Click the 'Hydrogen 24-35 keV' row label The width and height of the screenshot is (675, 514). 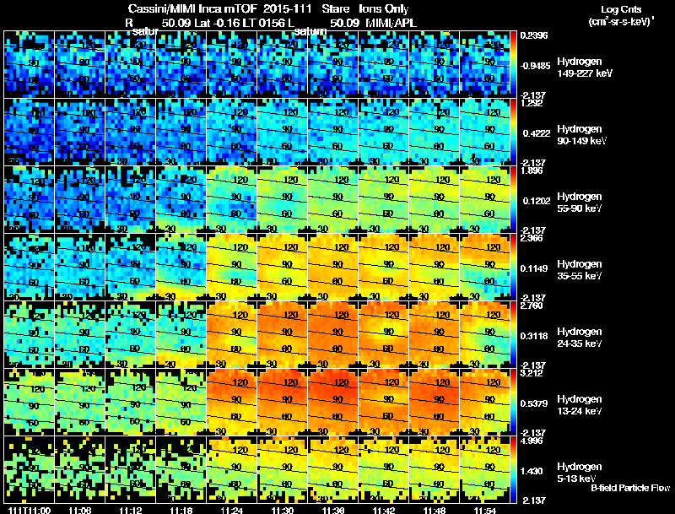[x=580, y=338]
